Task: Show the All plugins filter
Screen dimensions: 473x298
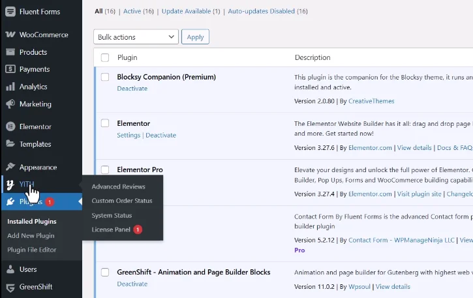Action: click(99, 11)
